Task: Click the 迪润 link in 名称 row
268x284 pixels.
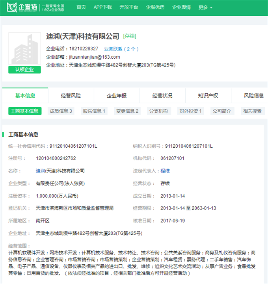Action: 41,171
